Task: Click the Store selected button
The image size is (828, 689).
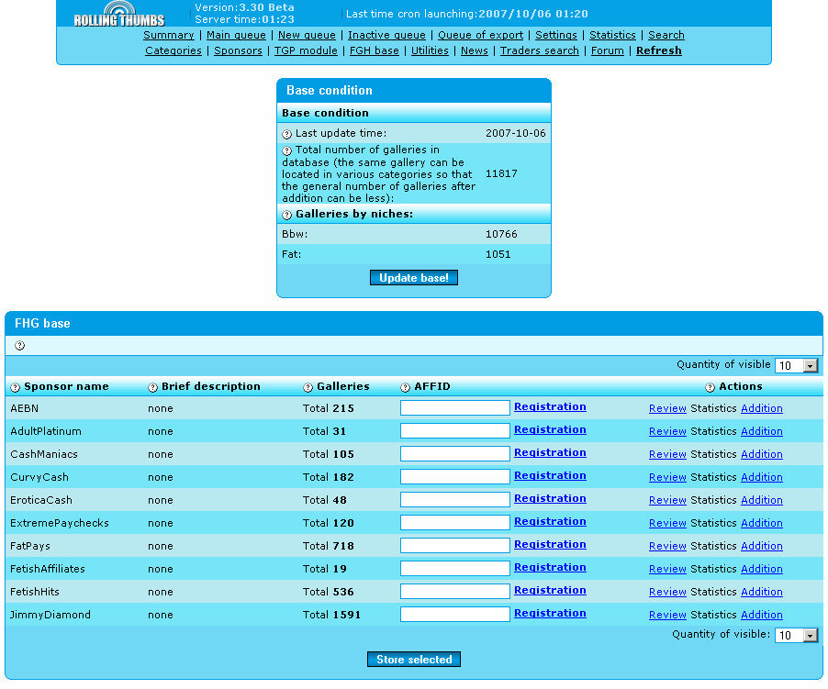Action: point(414,660)
